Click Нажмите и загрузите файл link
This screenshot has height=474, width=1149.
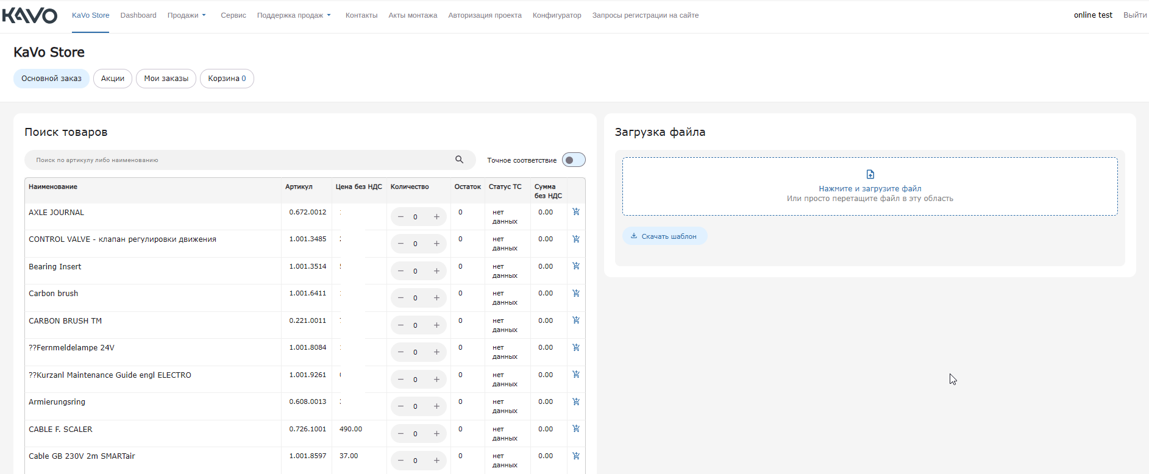pos(870,189)
